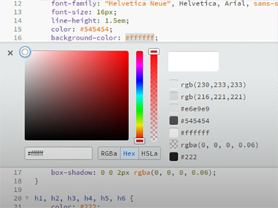Click the h1, h2, h3 selector line
Viewport: 278px width, 208px height.
(x=84, y=198)
